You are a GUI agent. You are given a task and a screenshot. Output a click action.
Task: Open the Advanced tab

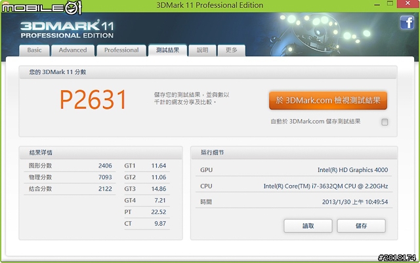[73, 50]
